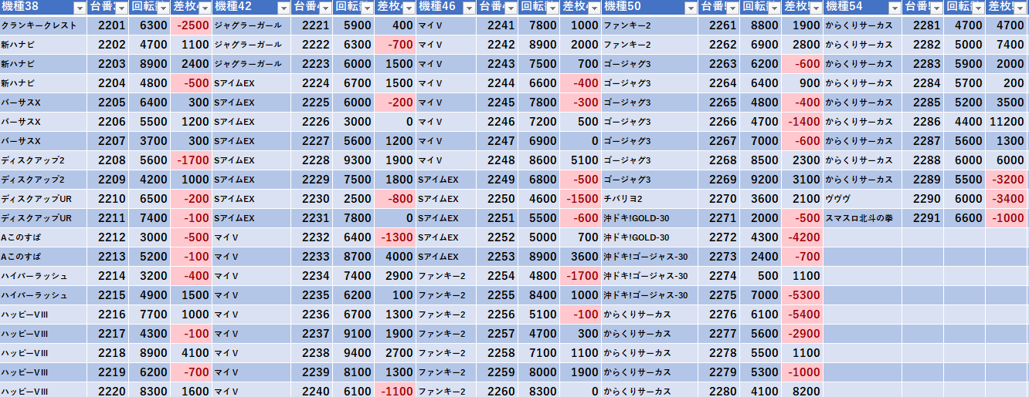1029x397 pixels.
Task: Open the 機種50 column filter dropdown
Action: (x=690, y=8)
